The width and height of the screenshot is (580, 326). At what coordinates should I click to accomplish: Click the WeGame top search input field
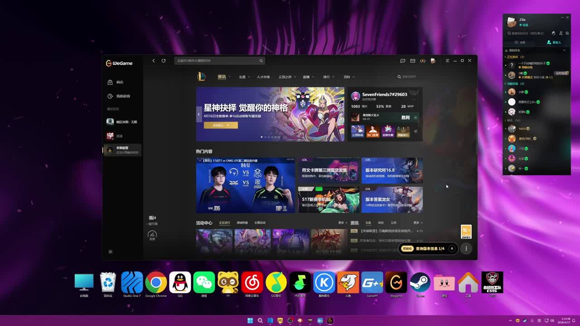point(217,61)
